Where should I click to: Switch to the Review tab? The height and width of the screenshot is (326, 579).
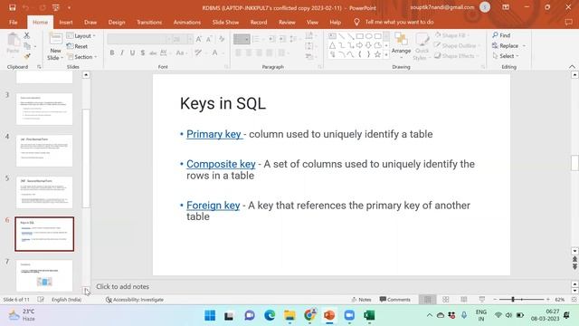tap(287, 22)
